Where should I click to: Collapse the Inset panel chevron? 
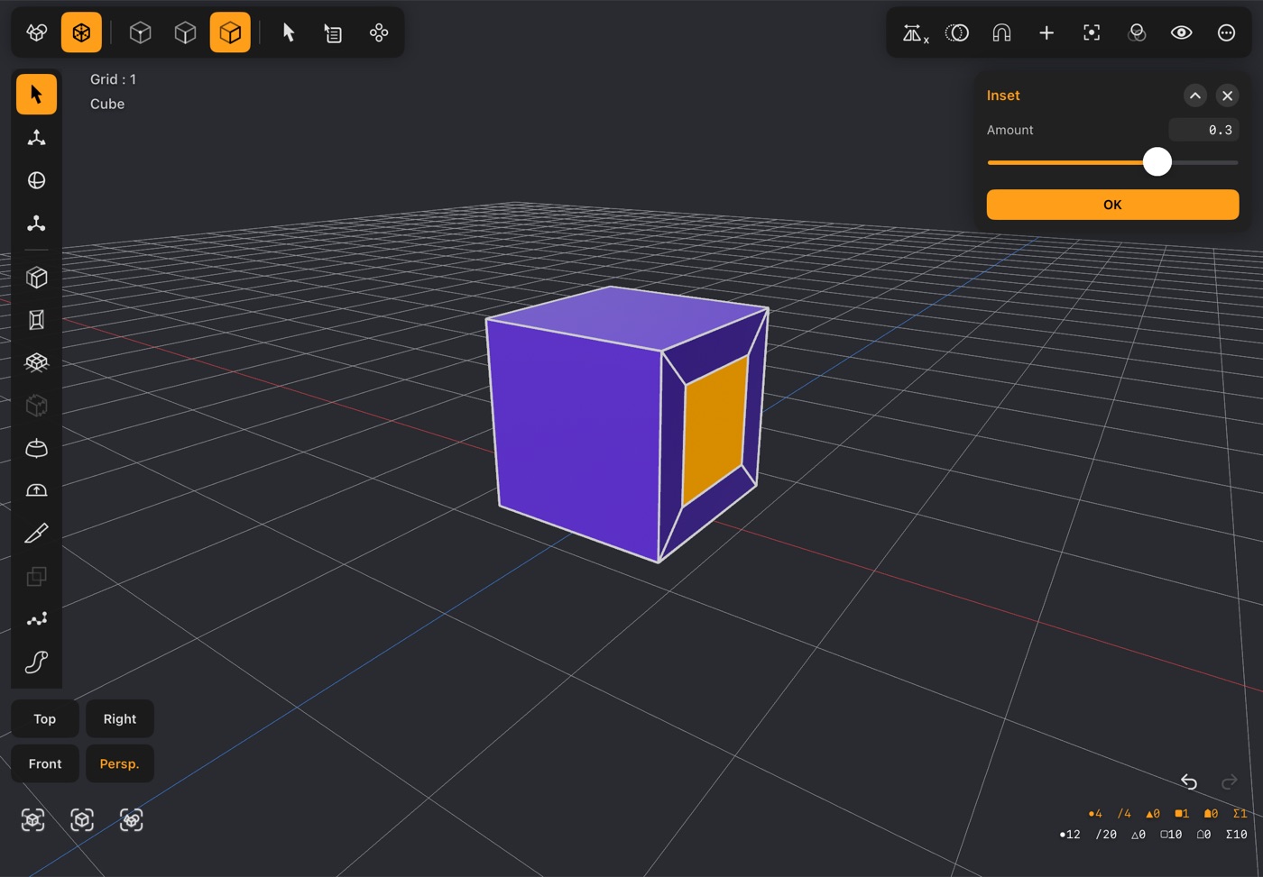pos(1194,96)
